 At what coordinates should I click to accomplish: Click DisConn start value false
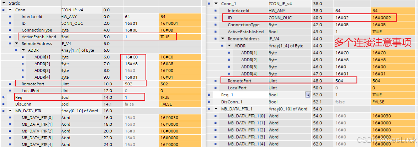[x=129, y=104]
